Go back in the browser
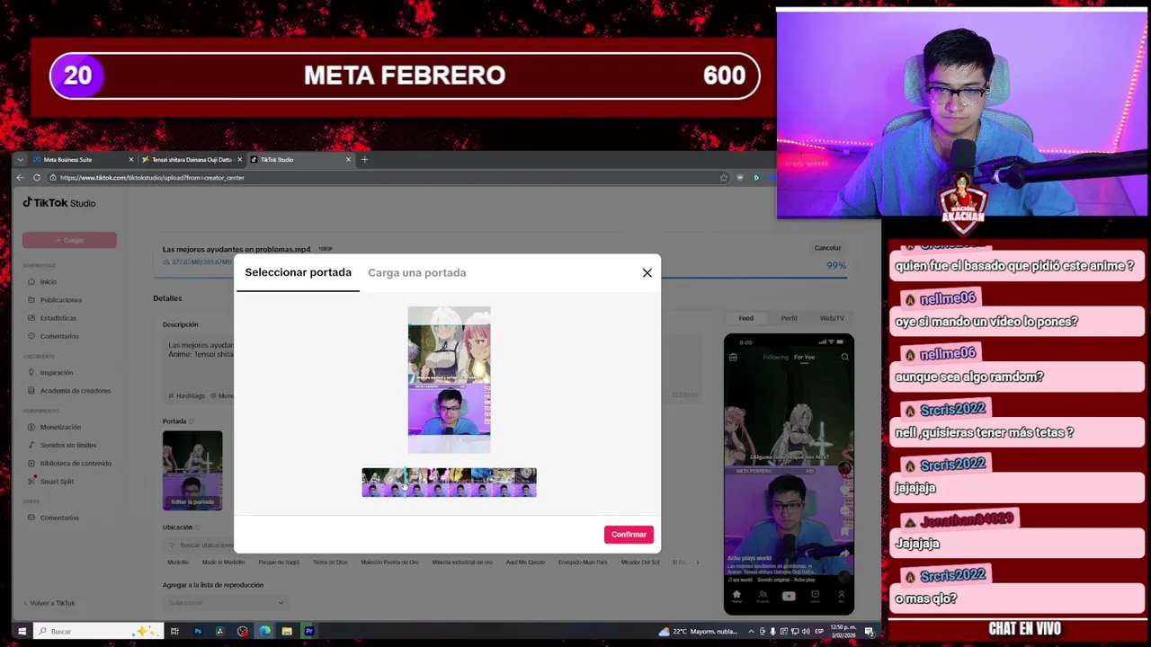 [20, 178]
